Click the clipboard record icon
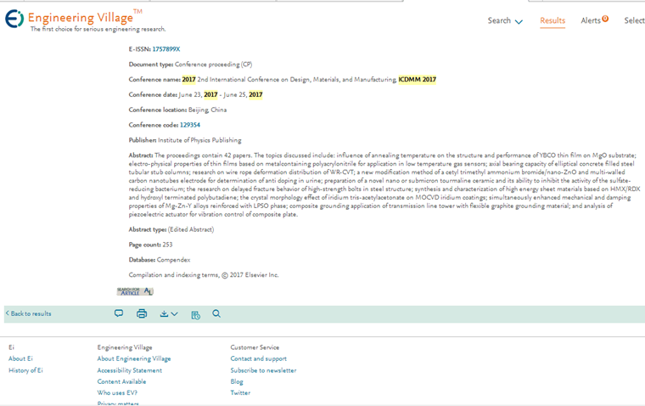This screenshot has height=406, width=645. point(195,314)
